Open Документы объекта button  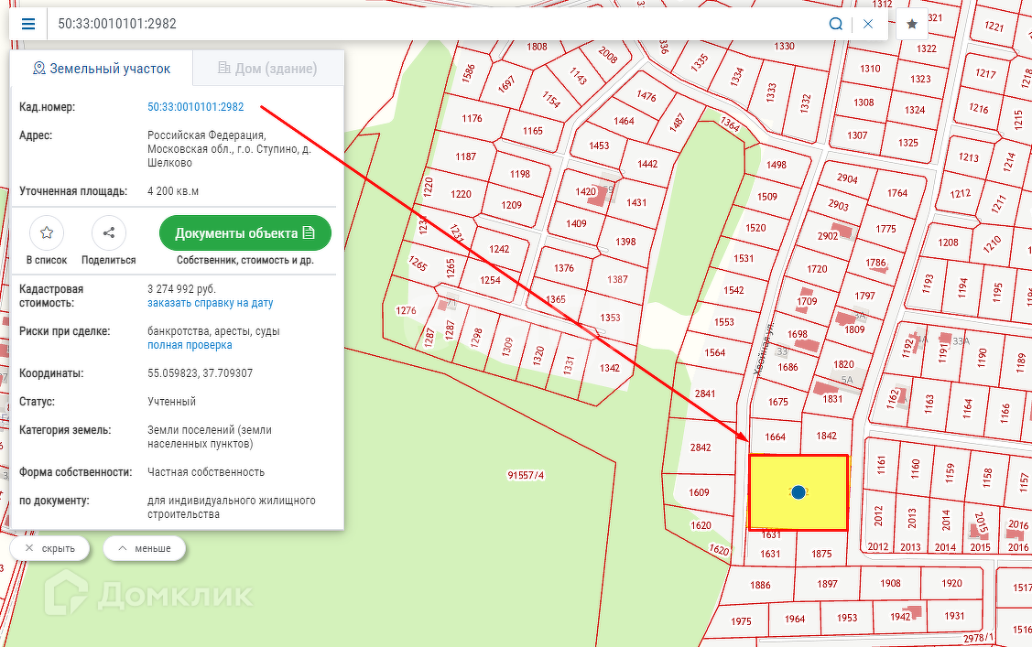244,233
